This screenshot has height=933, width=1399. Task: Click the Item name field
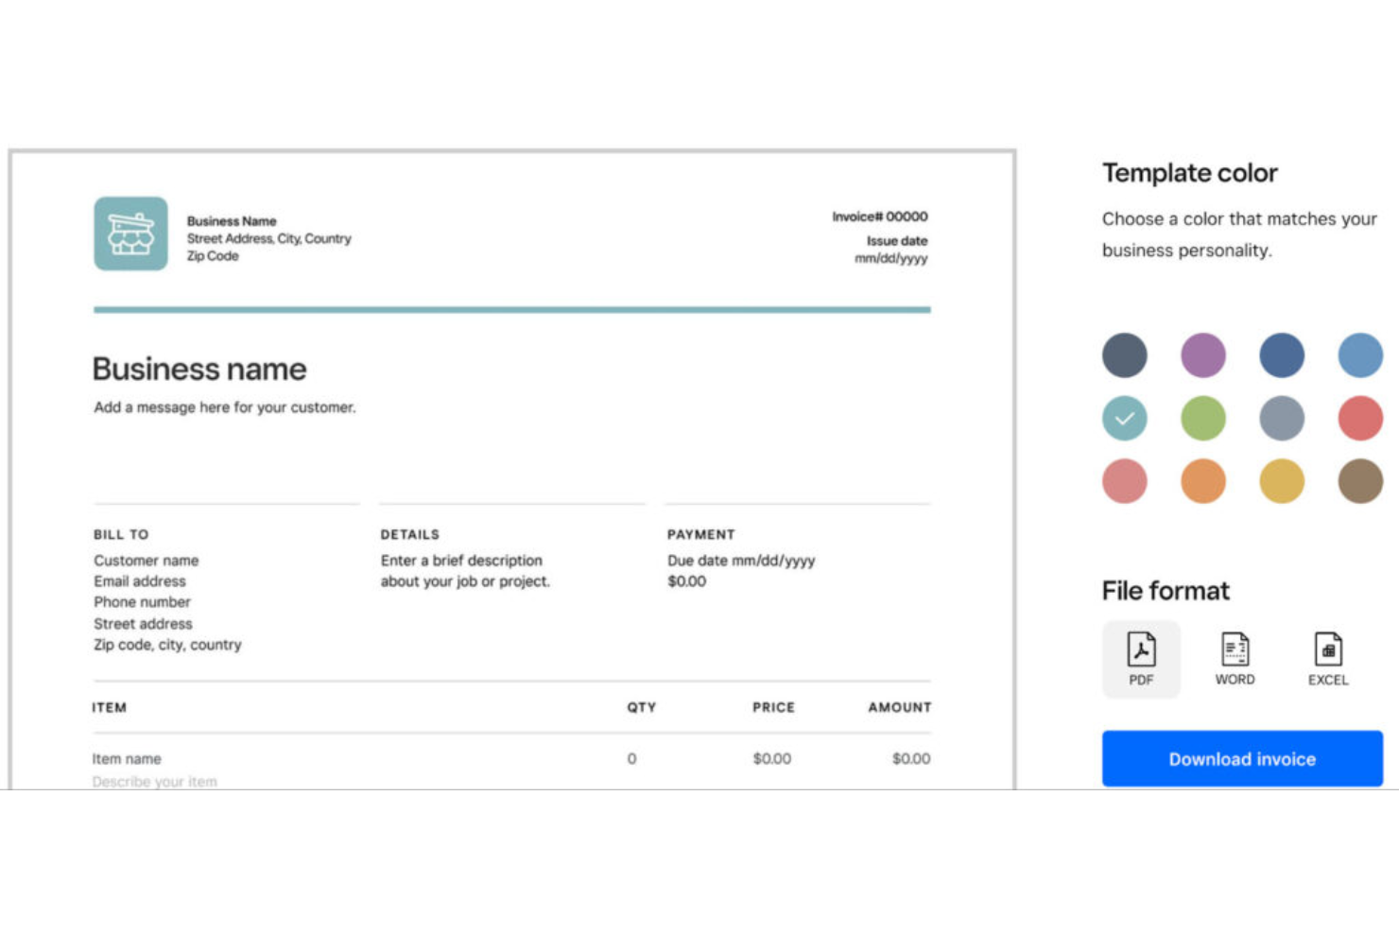point(127,758)
